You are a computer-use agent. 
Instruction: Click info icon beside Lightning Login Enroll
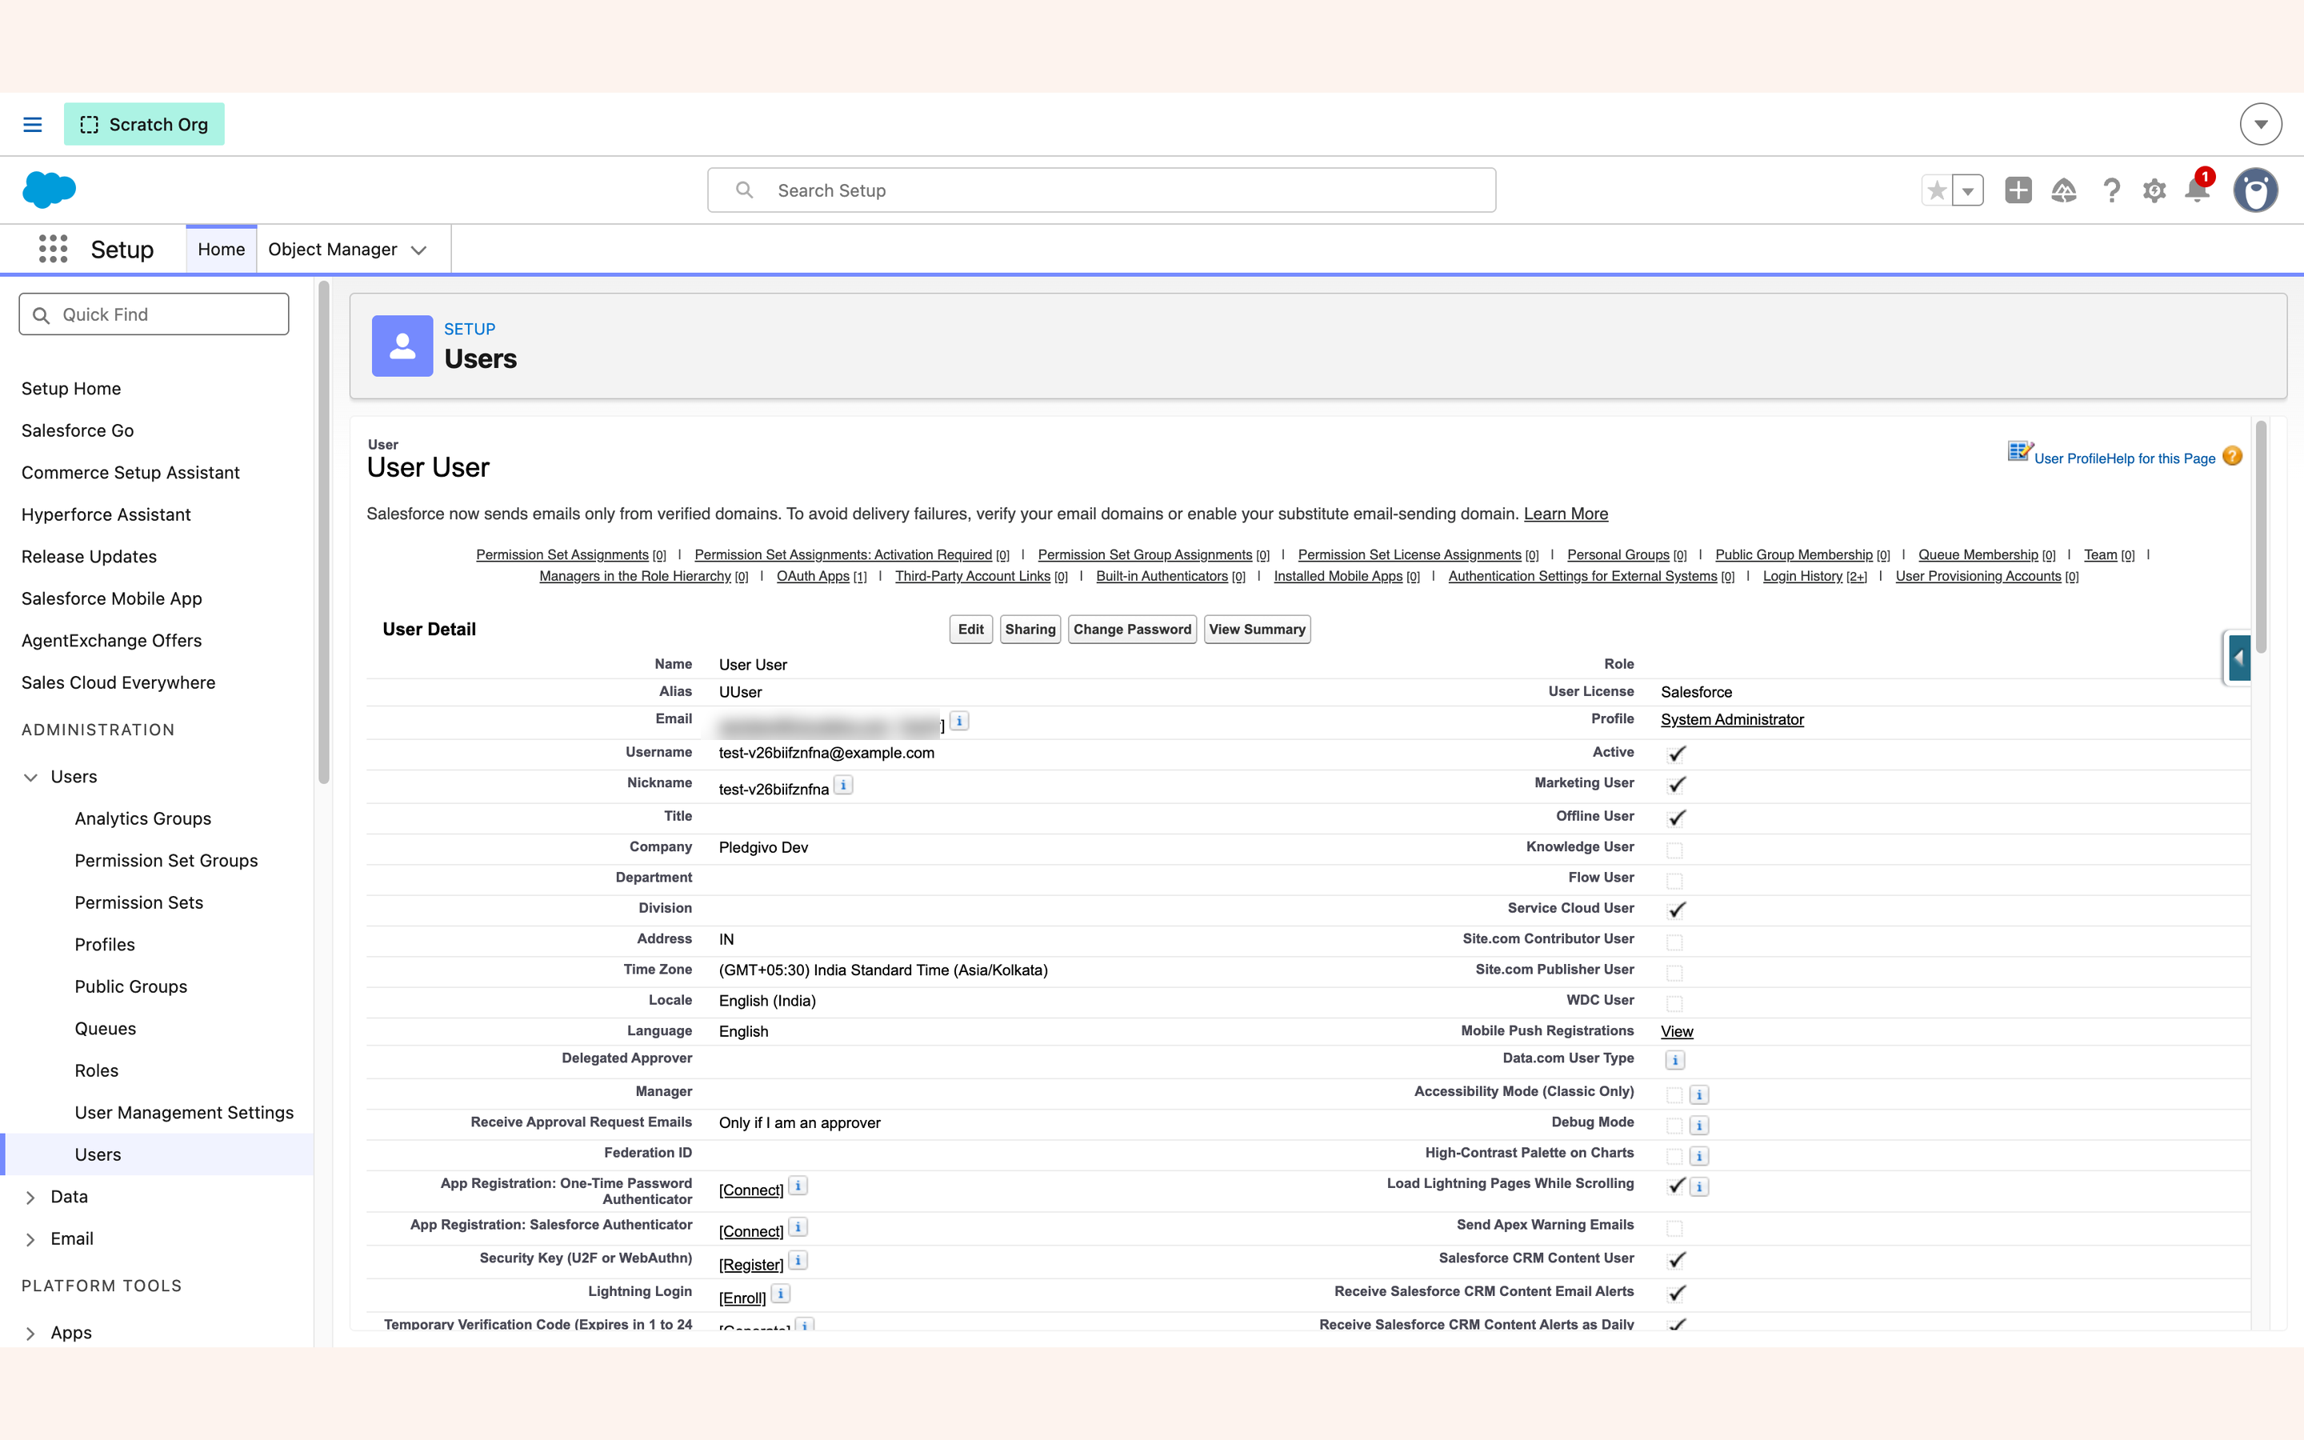[781, 1294]
